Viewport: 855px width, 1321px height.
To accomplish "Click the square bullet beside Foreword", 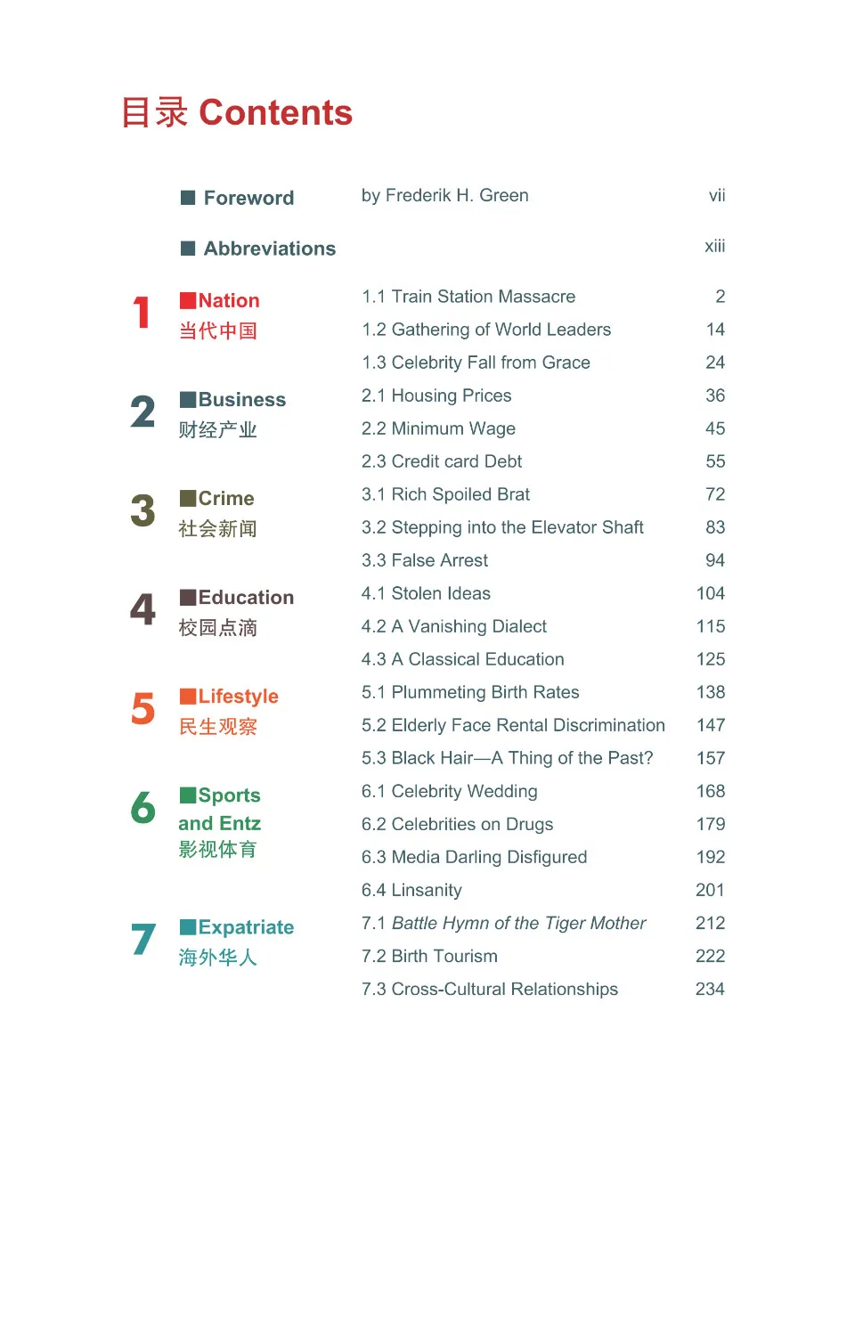I will (x=188, y=198).
